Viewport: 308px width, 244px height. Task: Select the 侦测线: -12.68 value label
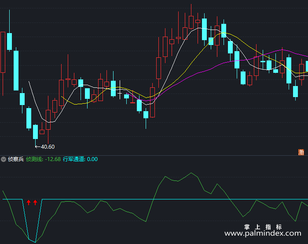(43, 159)
